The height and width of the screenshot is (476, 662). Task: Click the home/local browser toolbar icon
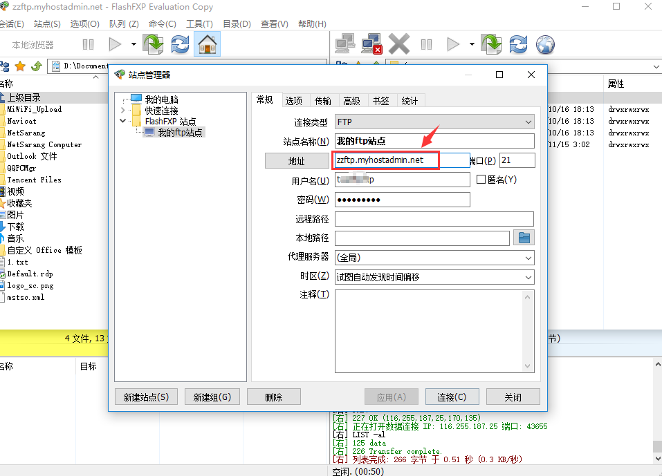coord(208,45)
